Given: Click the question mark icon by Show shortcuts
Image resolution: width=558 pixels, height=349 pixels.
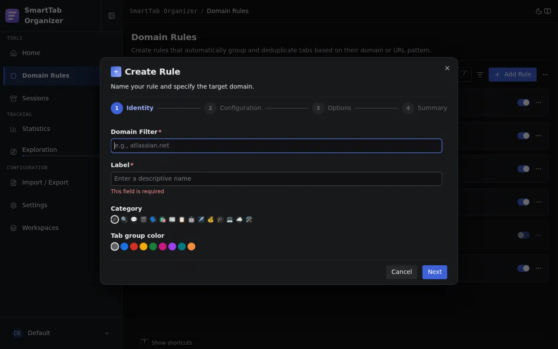Looking at the screenshot, I should point(145,342).
